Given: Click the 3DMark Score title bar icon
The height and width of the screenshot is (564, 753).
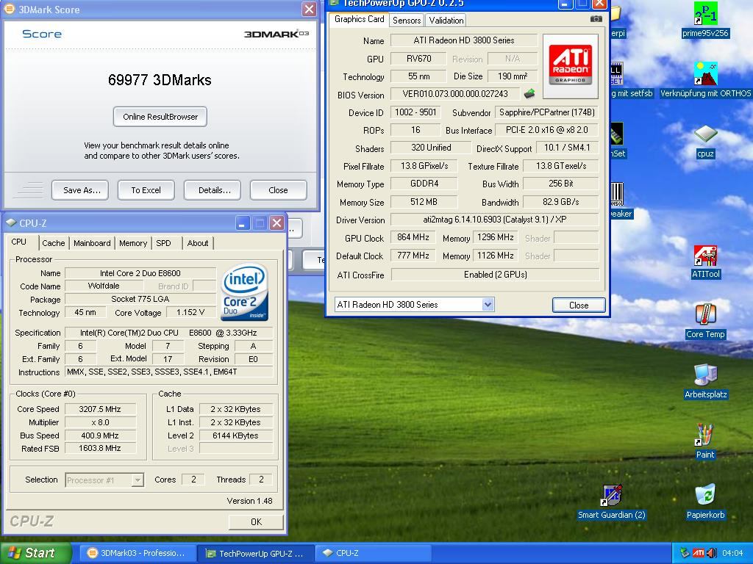Looking at the screenshot, I should pyautogui.click(x=9, y=9).
